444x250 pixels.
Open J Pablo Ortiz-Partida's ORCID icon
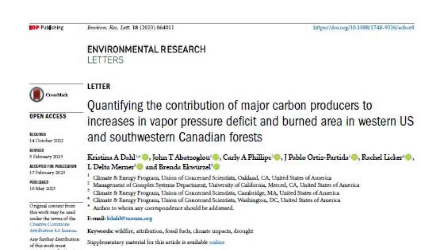(x=354, y=157)
